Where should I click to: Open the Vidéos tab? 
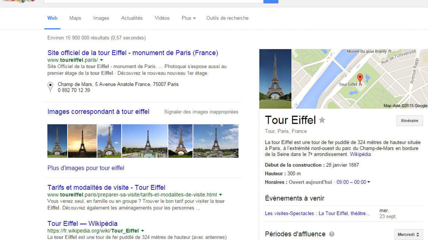point(162,18)
